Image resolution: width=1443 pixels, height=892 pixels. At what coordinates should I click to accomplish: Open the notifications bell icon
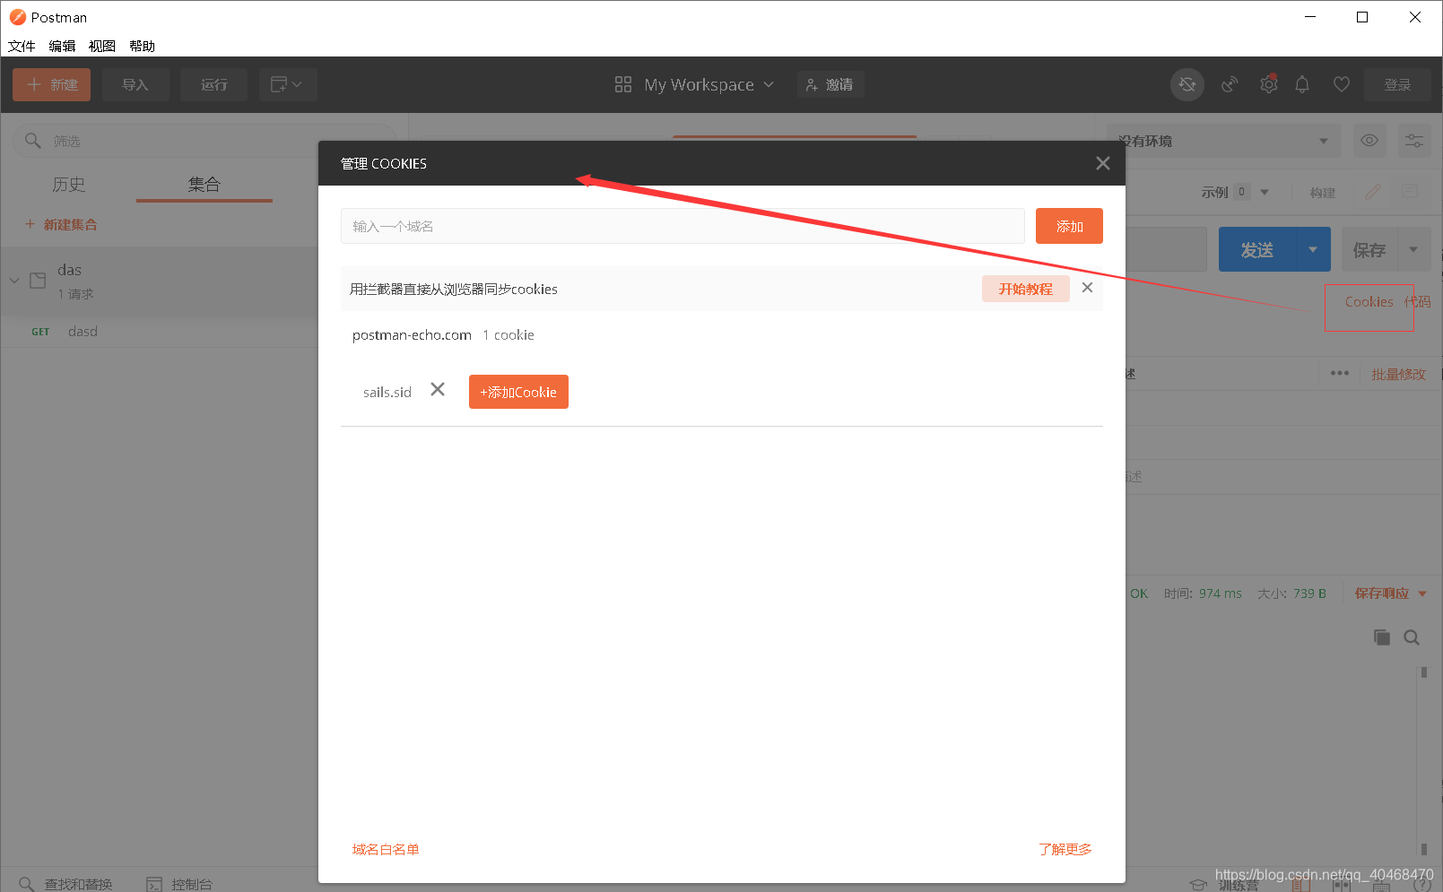[1302, 84]
